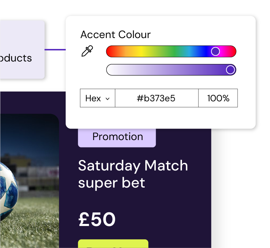The image size is (270, 248).
Task: Click the hue slider's circular handle
Action: click(x=216, y=51)
